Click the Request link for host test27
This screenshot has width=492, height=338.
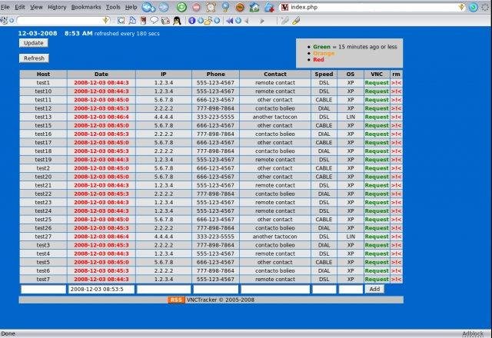point(377,237)
